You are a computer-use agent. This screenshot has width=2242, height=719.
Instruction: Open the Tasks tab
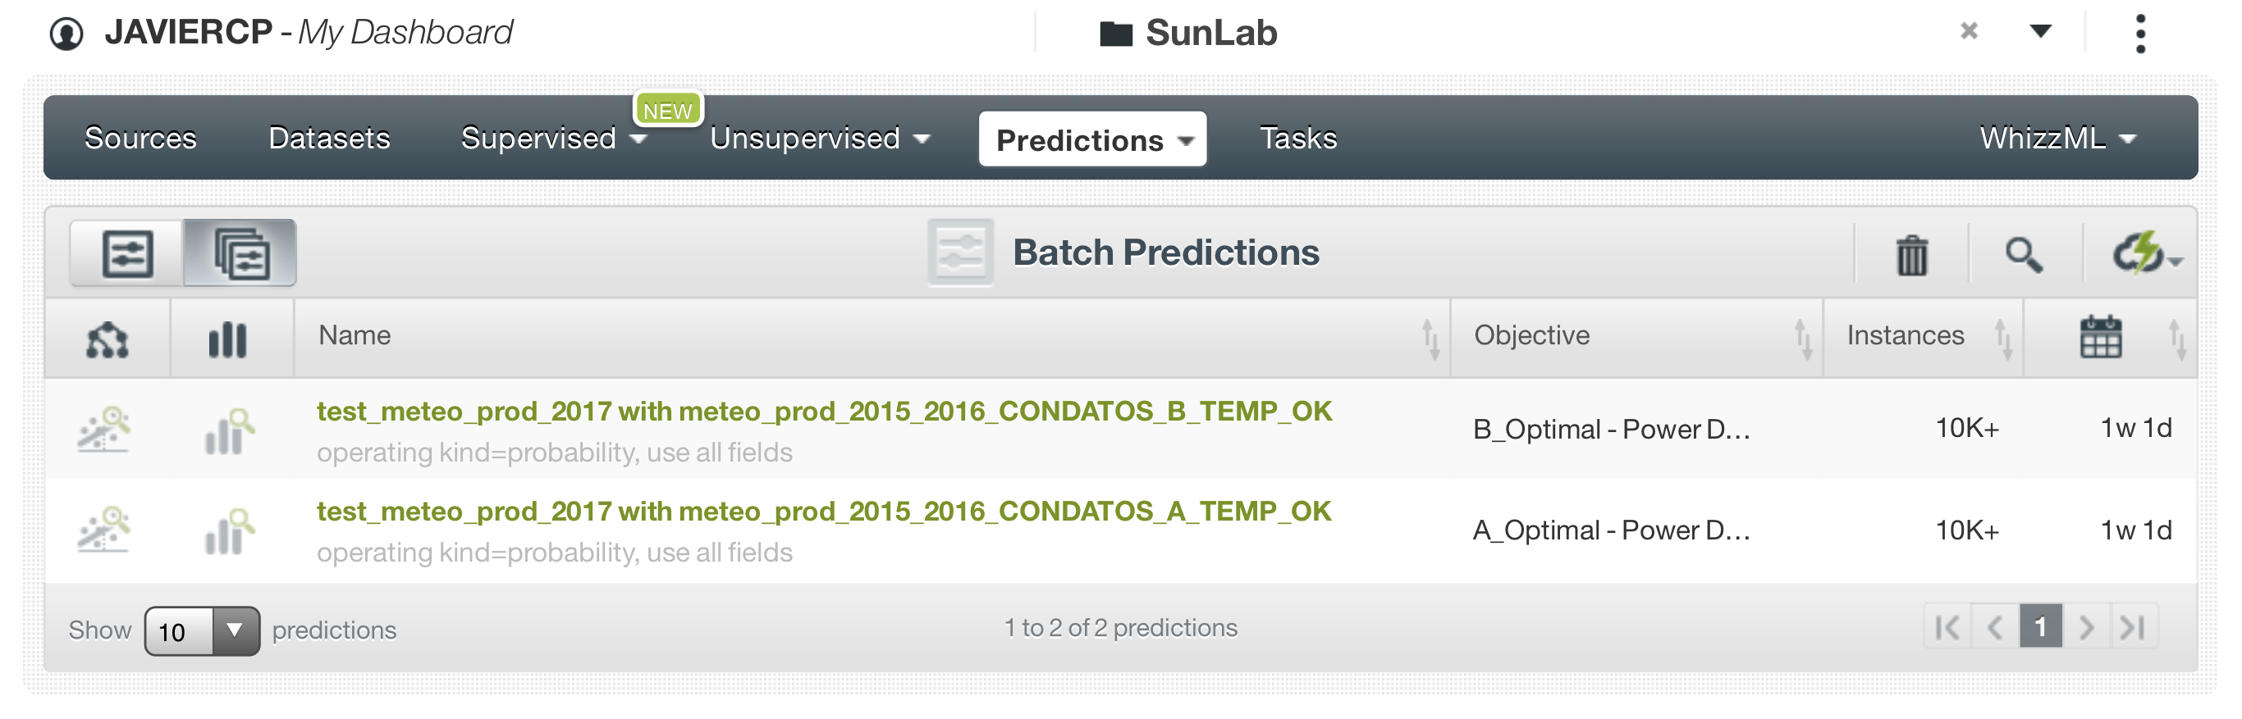point(1297,139)
